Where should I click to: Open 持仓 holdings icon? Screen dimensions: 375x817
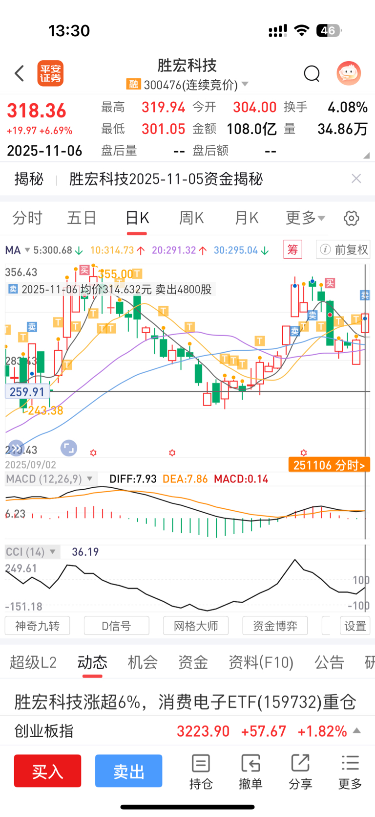tap(201, 772)
